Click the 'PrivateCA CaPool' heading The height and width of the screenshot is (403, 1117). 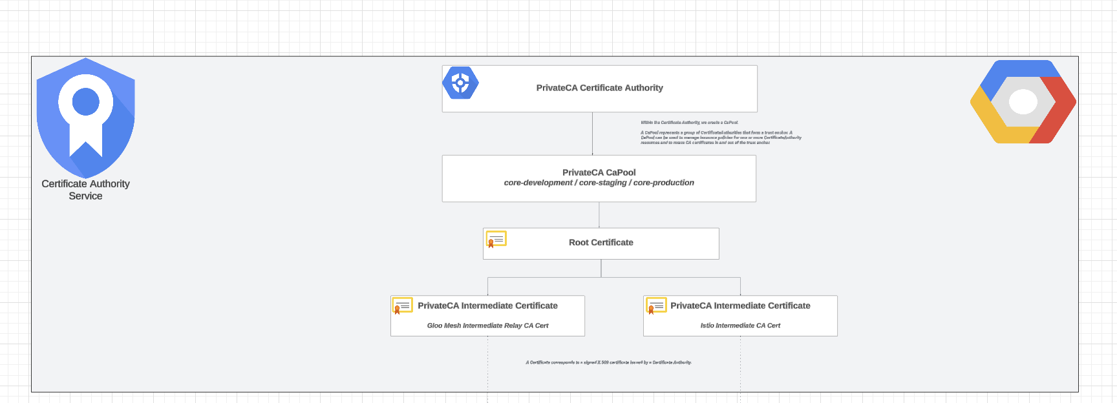pos(599,172)
